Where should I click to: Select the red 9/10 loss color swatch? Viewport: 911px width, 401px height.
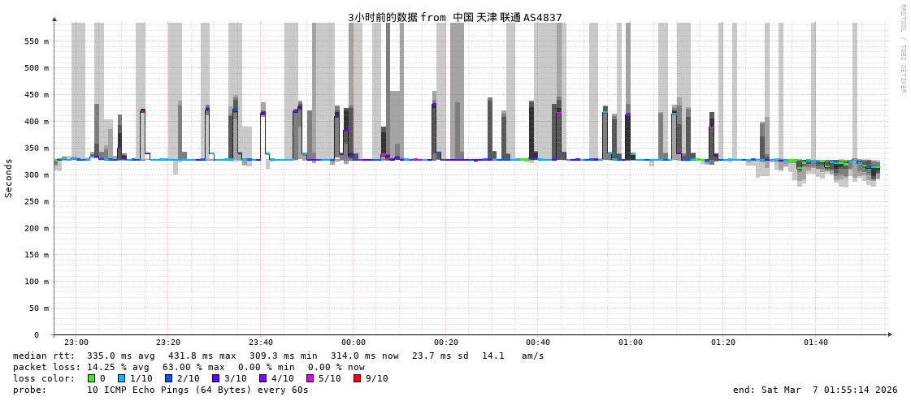click(358, 378)
